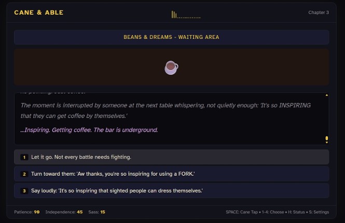The width and height of the screenshot is (345, 223).
Task: Click the 'SPACE: Cane Tap' hint
Action: 242,212
